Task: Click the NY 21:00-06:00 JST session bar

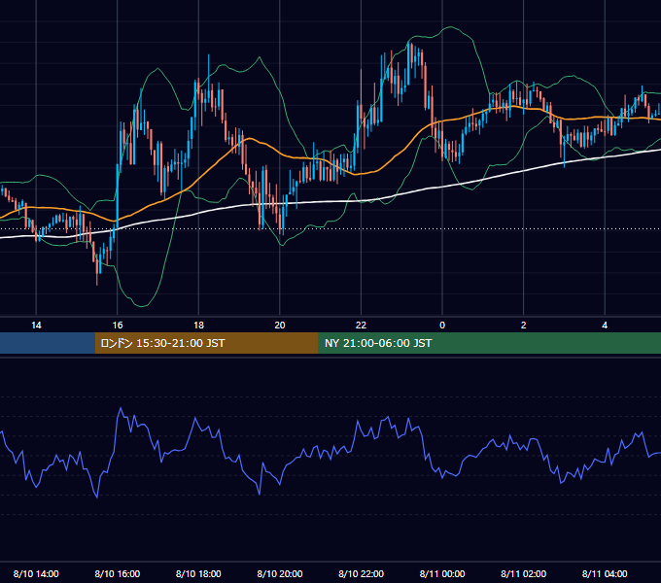Action: point(489,343)
